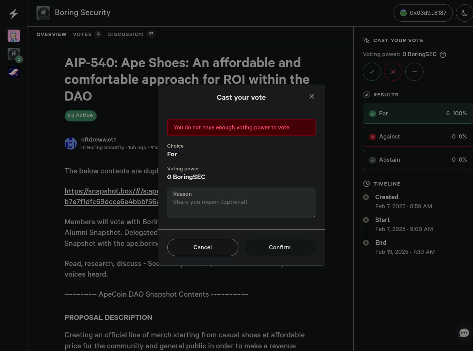This screenshot has width=473, height=351.
Task: Click the Votes count badge 4
Action: tap(98, 34)
